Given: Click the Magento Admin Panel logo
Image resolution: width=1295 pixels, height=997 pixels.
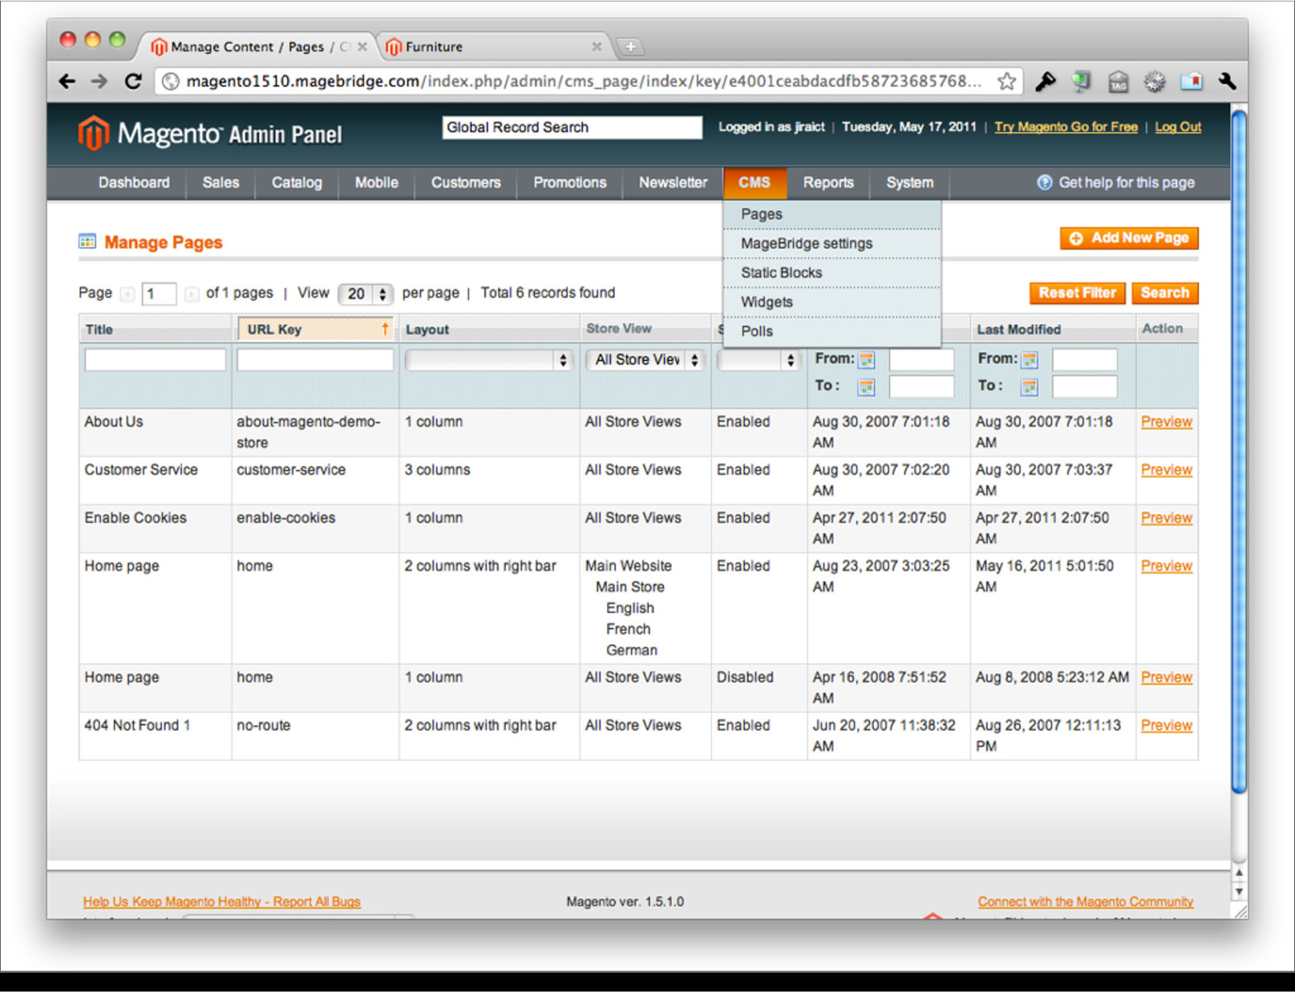Looking at the screenshot, I should (x=210, y=134).
